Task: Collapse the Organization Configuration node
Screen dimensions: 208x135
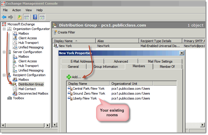Action: 4,29
